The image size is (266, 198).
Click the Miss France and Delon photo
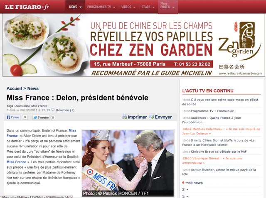click(128, 163)
